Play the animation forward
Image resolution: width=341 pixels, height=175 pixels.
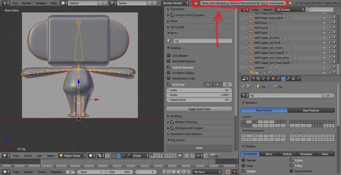coord(179,172)
